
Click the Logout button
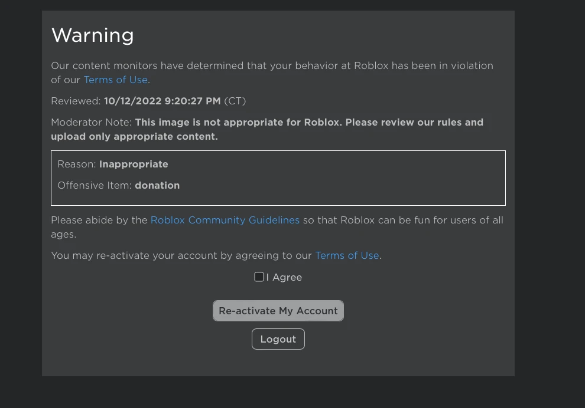(278, 339)
